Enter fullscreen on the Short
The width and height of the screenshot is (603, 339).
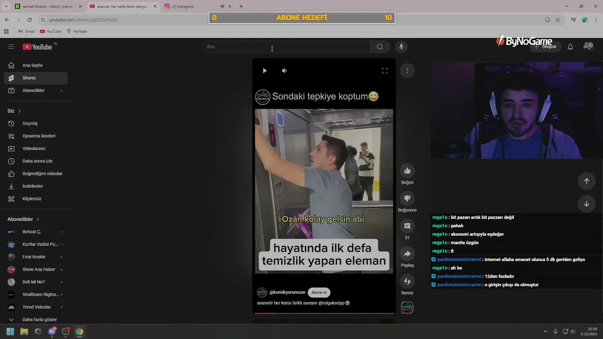[384, 71]
